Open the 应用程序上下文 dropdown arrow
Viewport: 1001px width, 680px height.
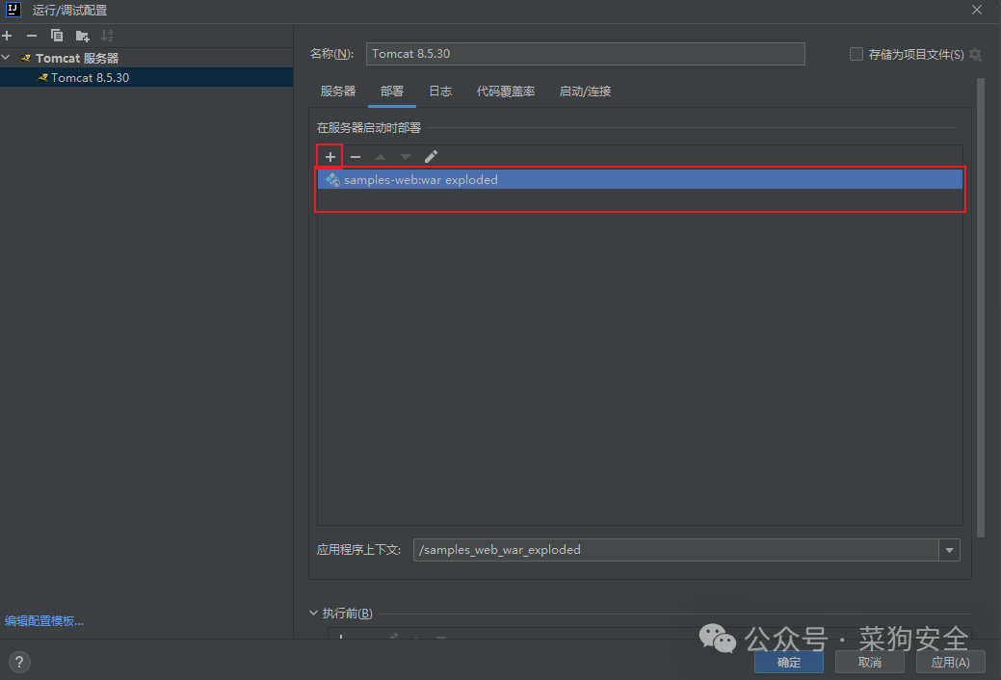(x=949, y=550)
